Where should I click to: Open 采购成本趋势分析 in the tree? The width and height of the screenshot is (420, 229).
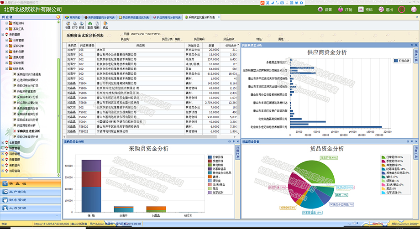point(27,114)
